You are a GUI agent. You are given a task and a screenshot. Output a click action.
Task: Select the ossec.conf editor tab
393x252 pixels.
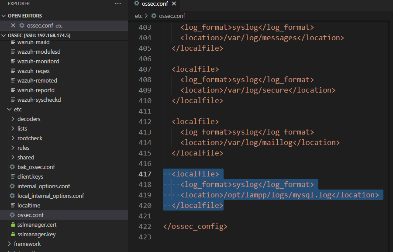(x=155, y=4)
